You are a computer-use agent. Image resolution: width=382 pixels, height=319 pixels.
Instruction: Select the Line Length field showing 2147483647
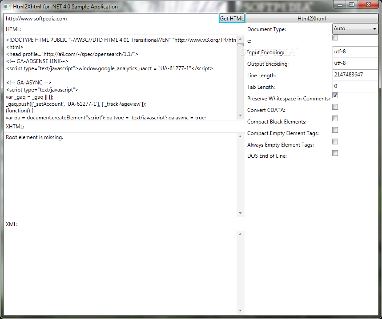[355, 75]
